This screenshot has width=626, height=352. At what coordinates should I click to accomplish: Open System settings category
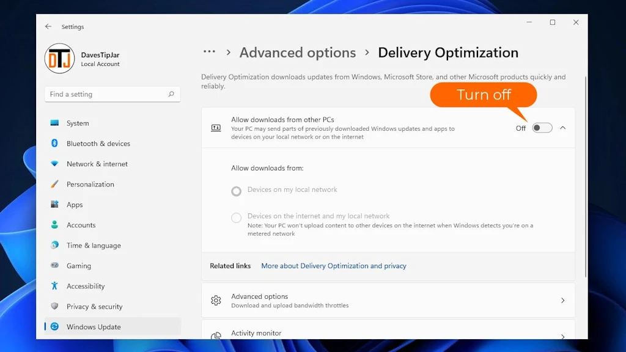pyautogui.click(x=78, y=123)
